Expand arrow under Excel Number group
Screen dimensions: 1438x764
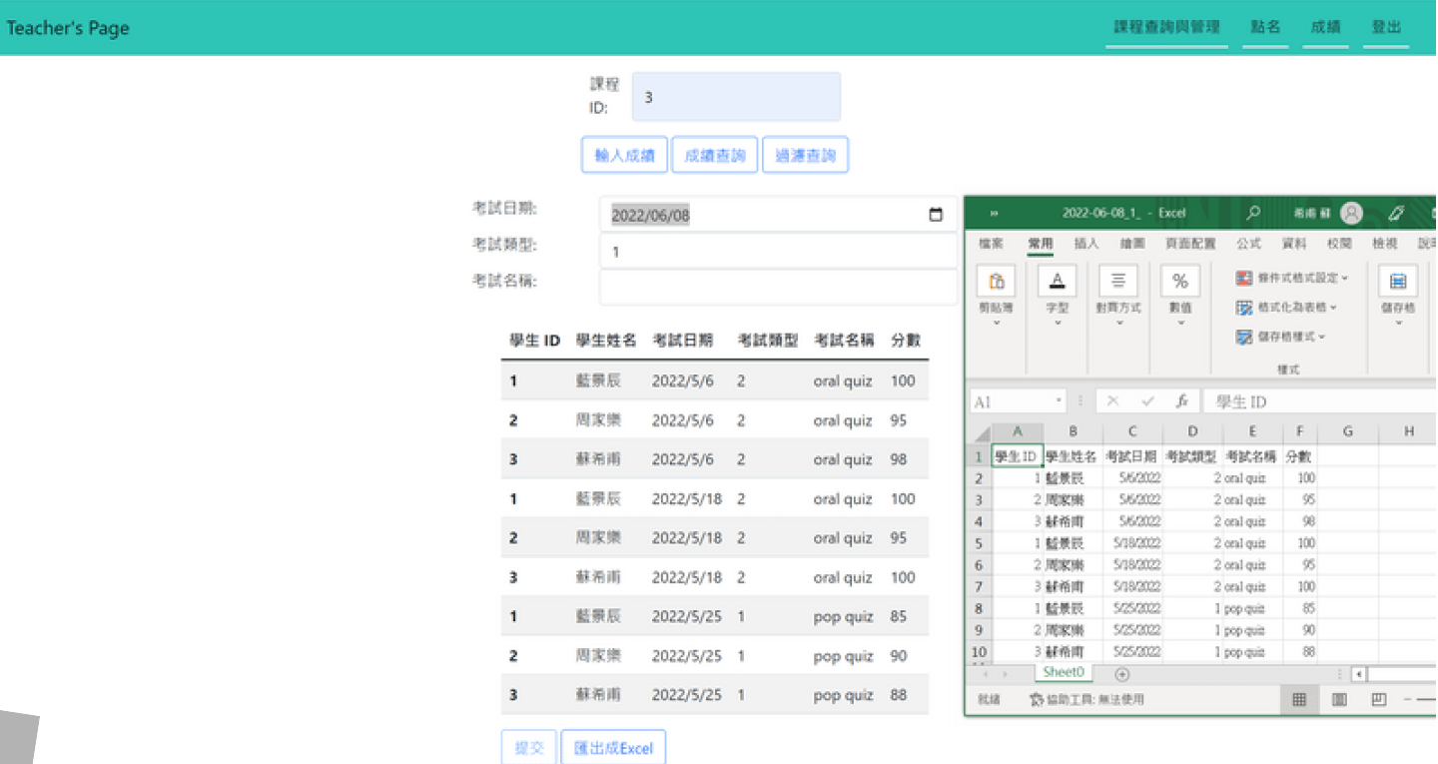(x=1180, y=324)
